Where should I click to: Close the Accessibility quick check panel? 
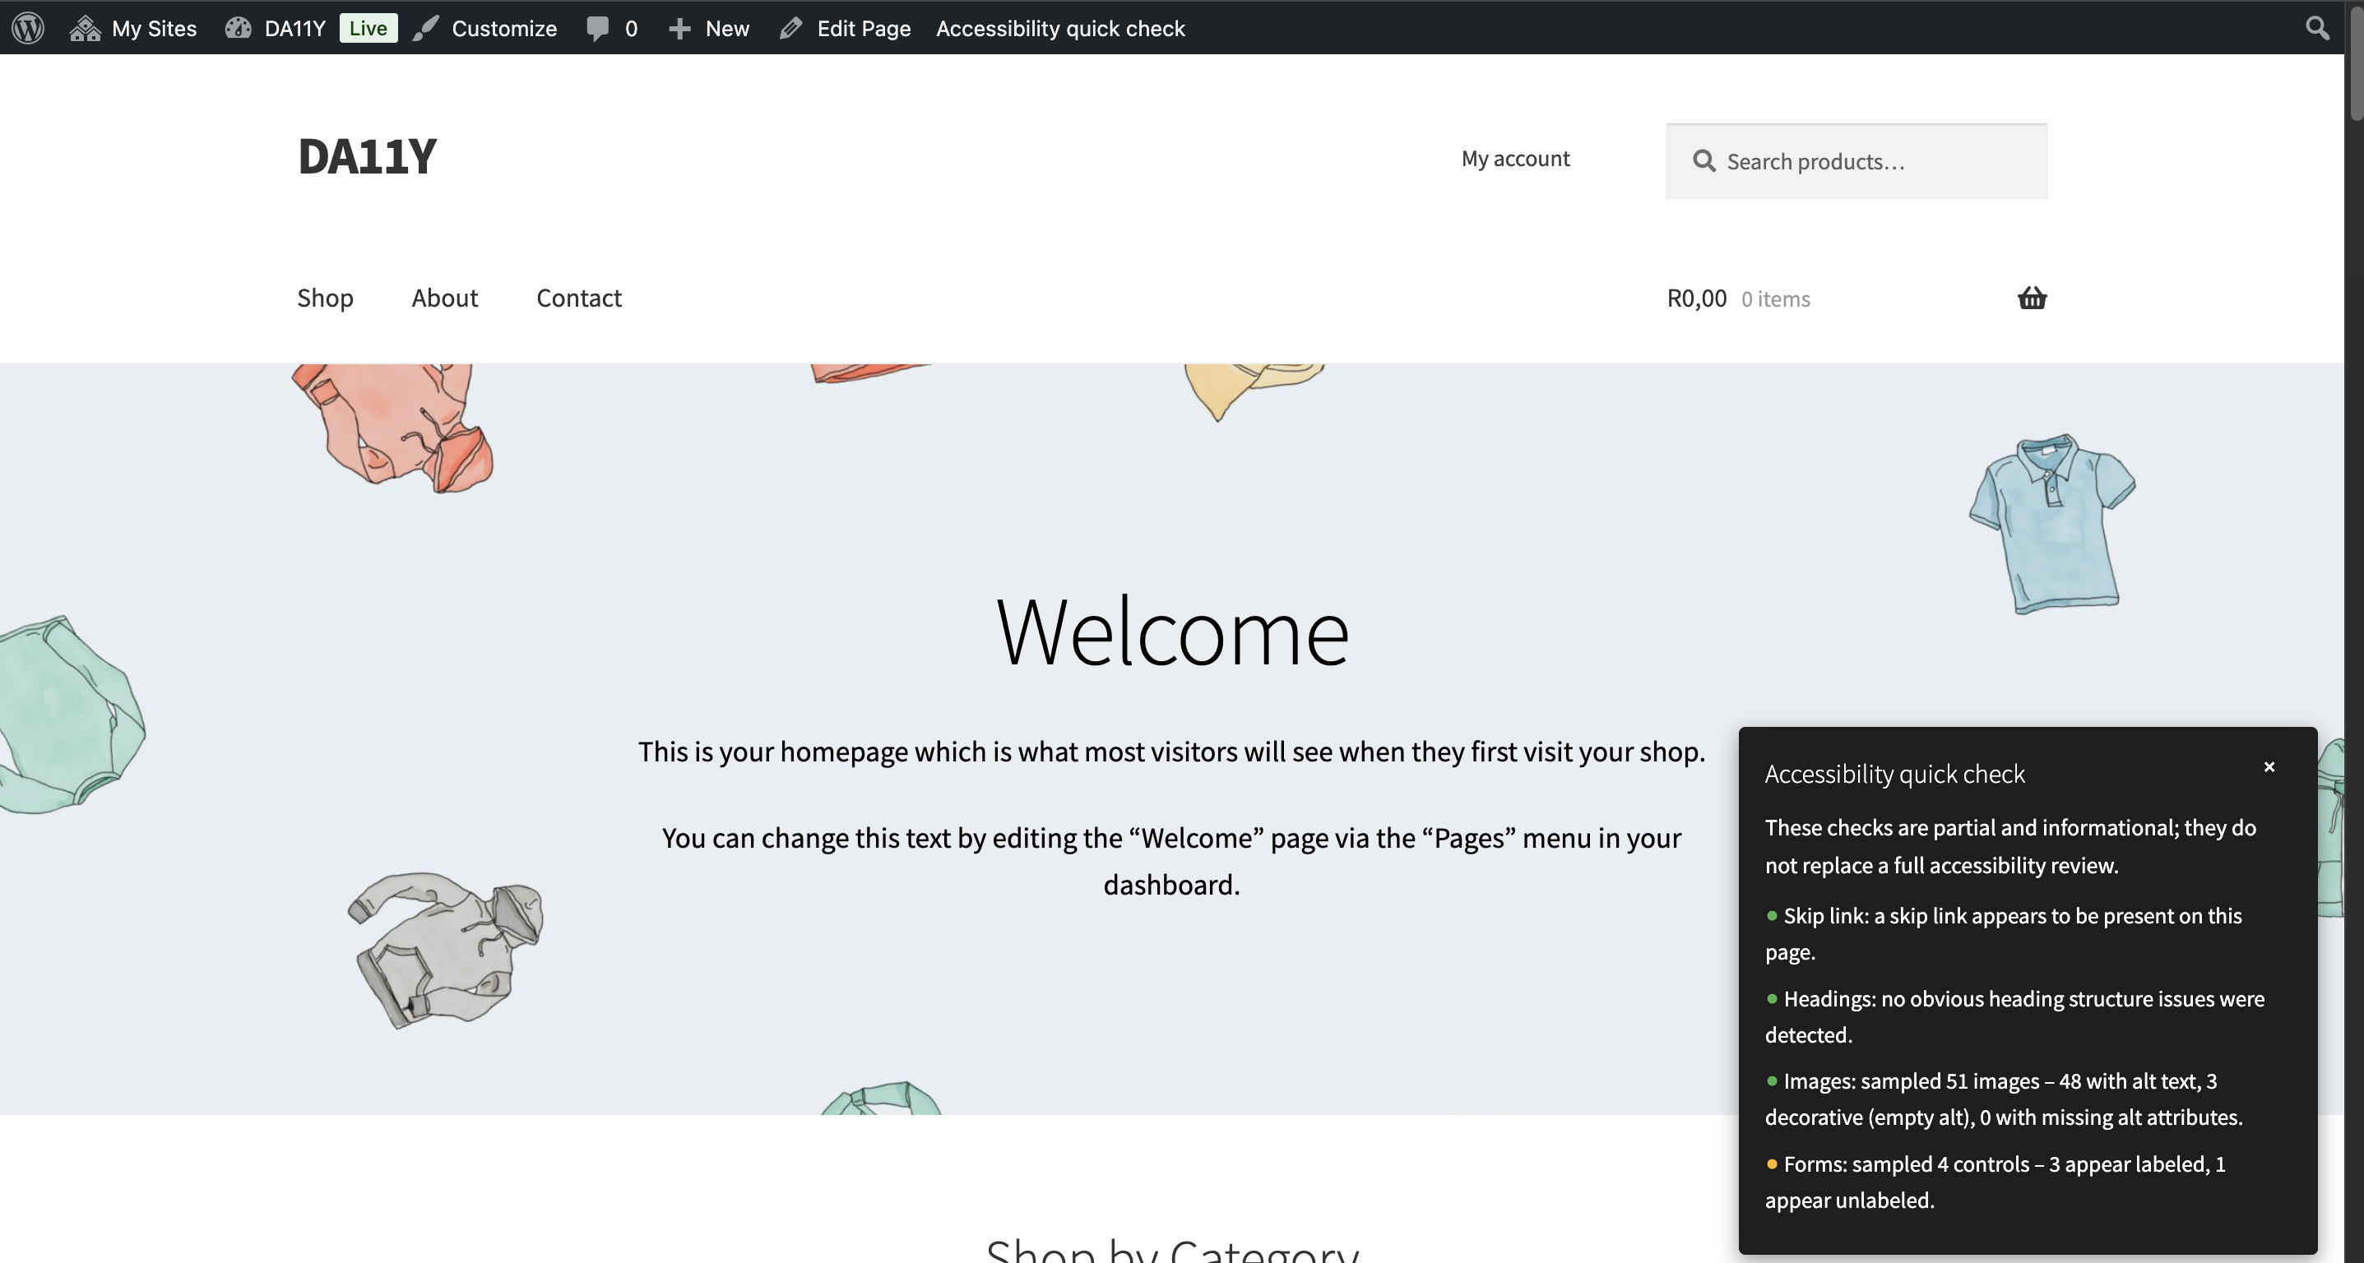coord(2269,766)
